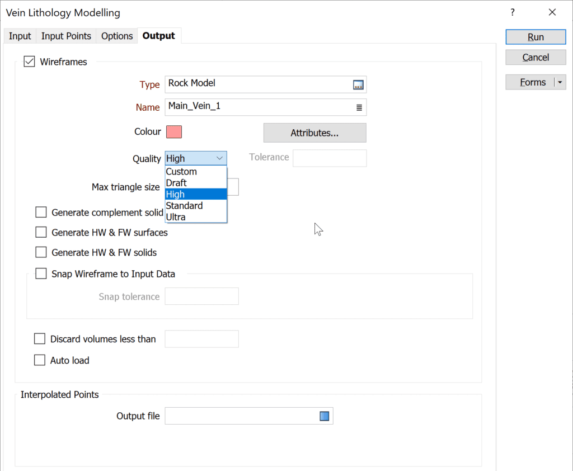Click the question mark help icon
The width and height of the screenshot is (573, 471).
pyautogui.click(x=513, y=12)
